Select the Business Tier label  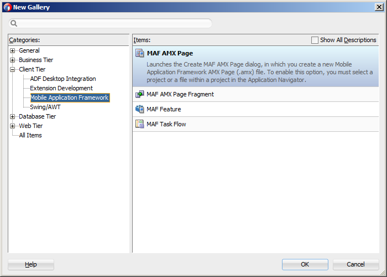36,60
